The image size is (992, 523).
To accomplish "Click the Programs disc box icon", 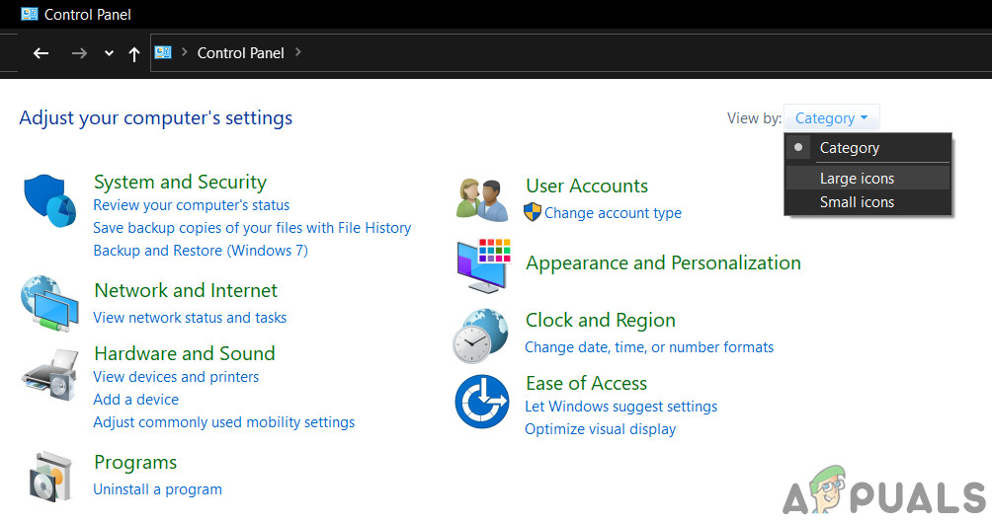I will coord(49,477).
